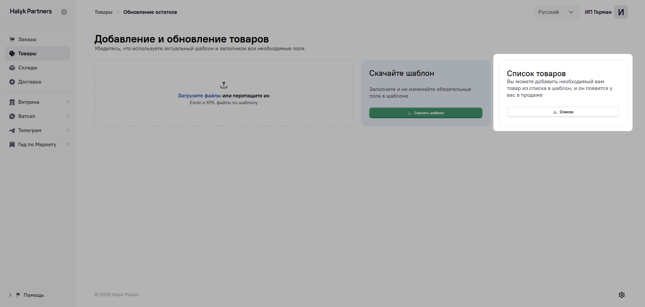Collapse the Halyk Partners sidebar

[x=64, y=12]
